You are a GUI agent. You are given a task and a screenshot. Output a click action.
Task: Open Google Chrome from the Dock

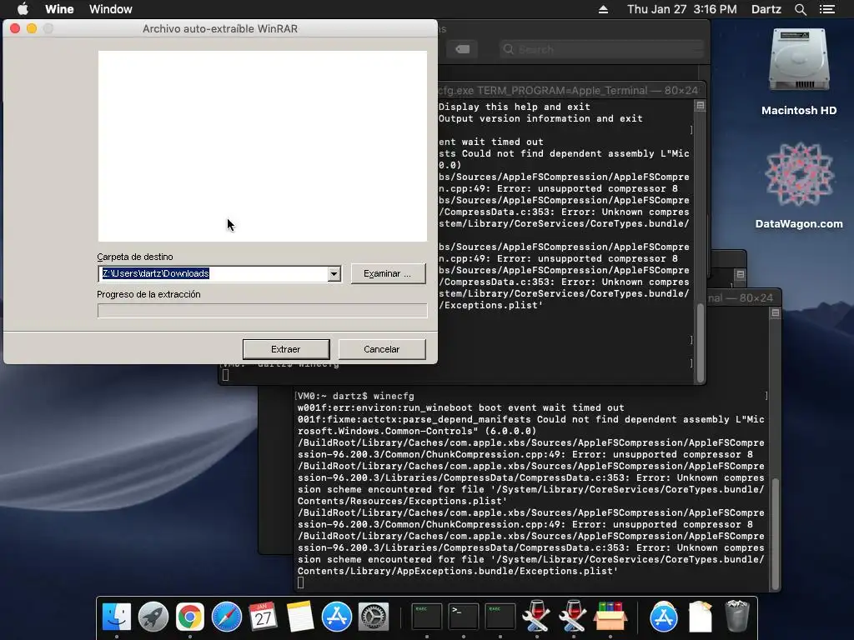tap(189, 617)
